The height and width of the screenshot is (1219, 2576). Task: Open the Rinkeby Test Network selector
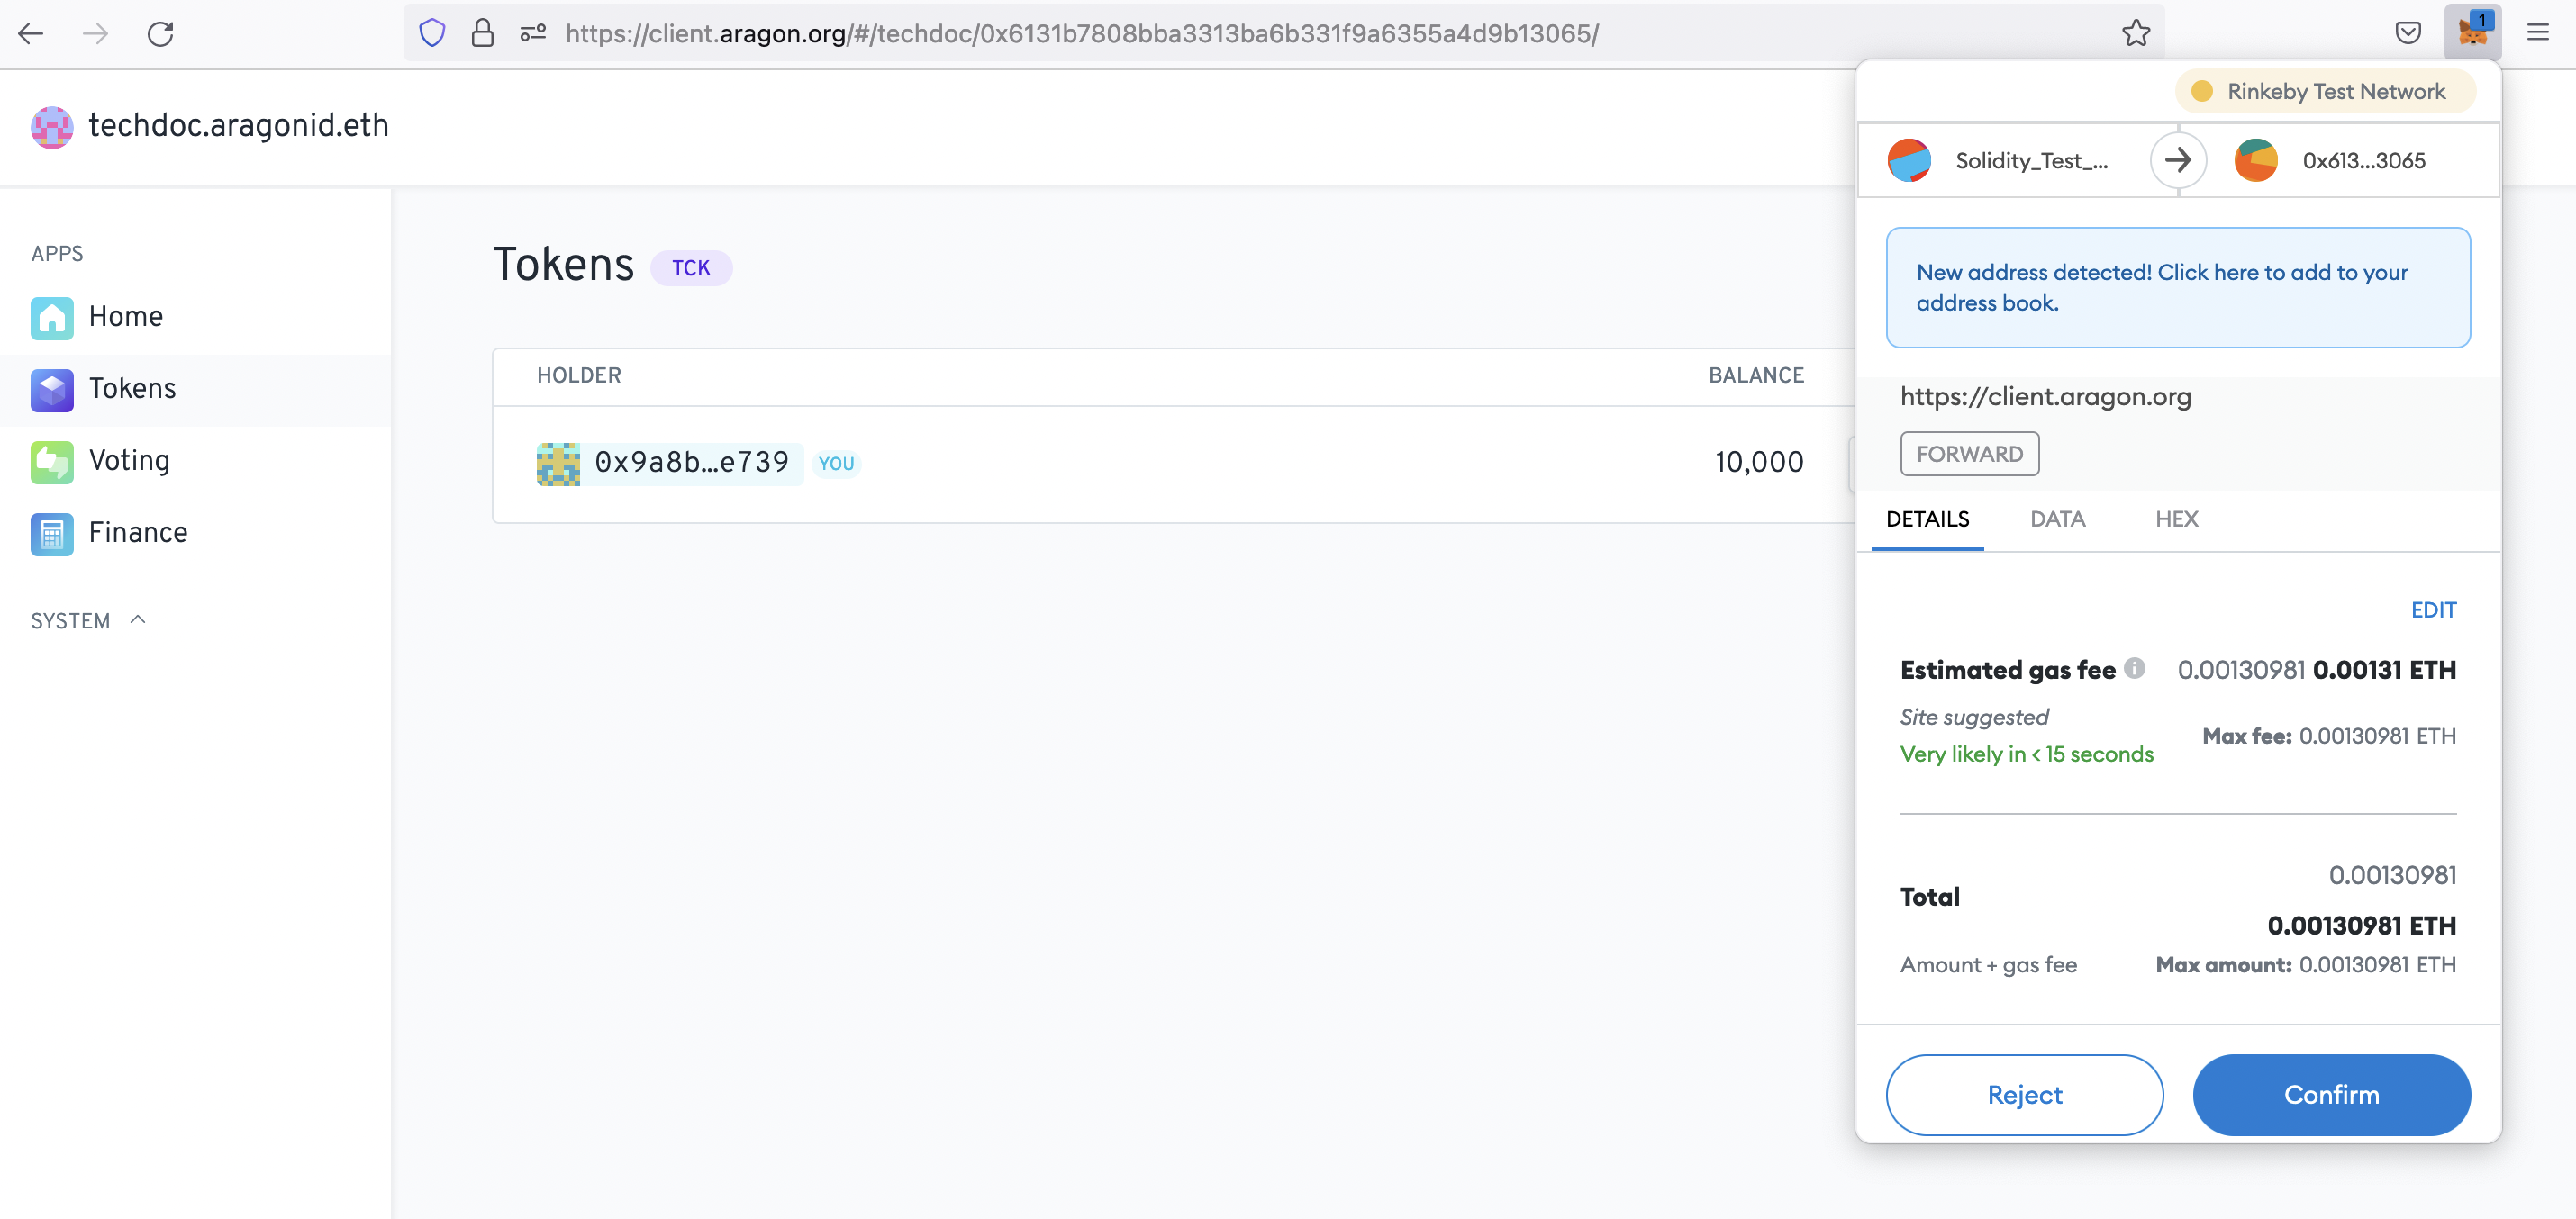coord(2324,91)
